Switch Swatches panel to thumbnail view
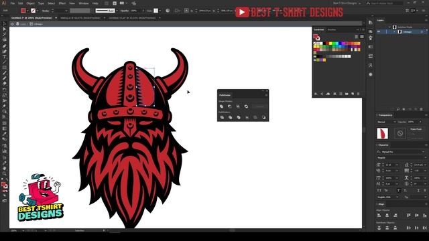Viewport: 429px width, 241px height. click(x=362, y=37)
